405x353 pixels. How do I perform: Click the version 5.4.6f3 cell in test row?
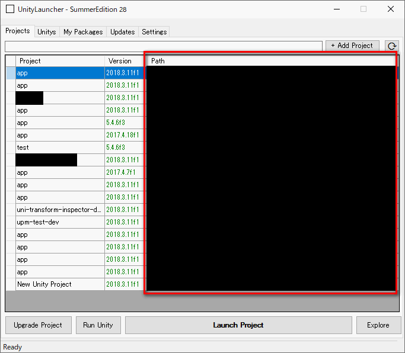124,147
